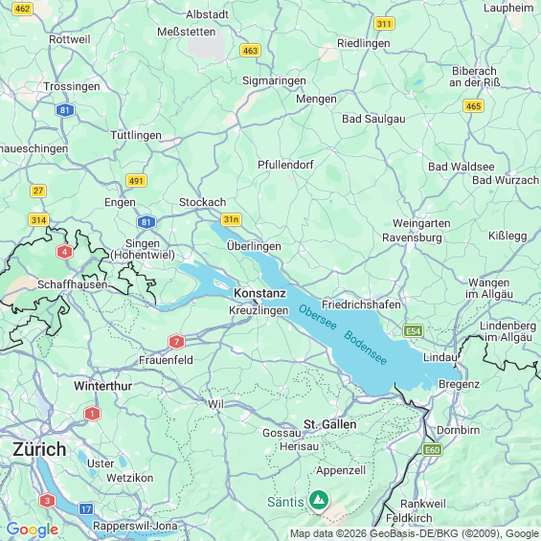The image size is (541, 541).
Task: Click the Säntis mountain peak marker
Action: (319, 500)
